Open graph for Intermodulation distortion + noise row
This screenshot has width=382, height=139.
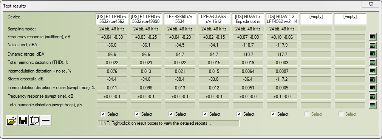point(372,71)
